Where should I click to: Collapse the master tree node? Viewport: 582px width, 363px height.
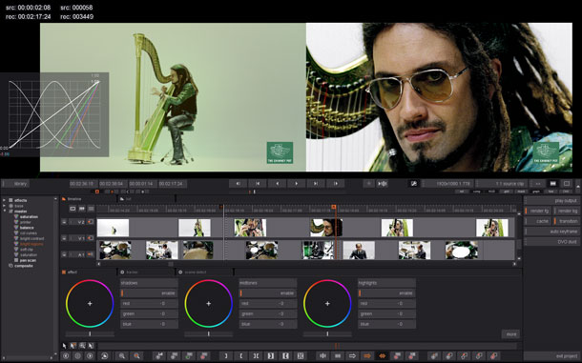(4, 211)
